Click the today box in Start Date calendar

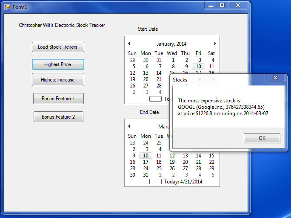pyautogui.click(x=155, y=99)
